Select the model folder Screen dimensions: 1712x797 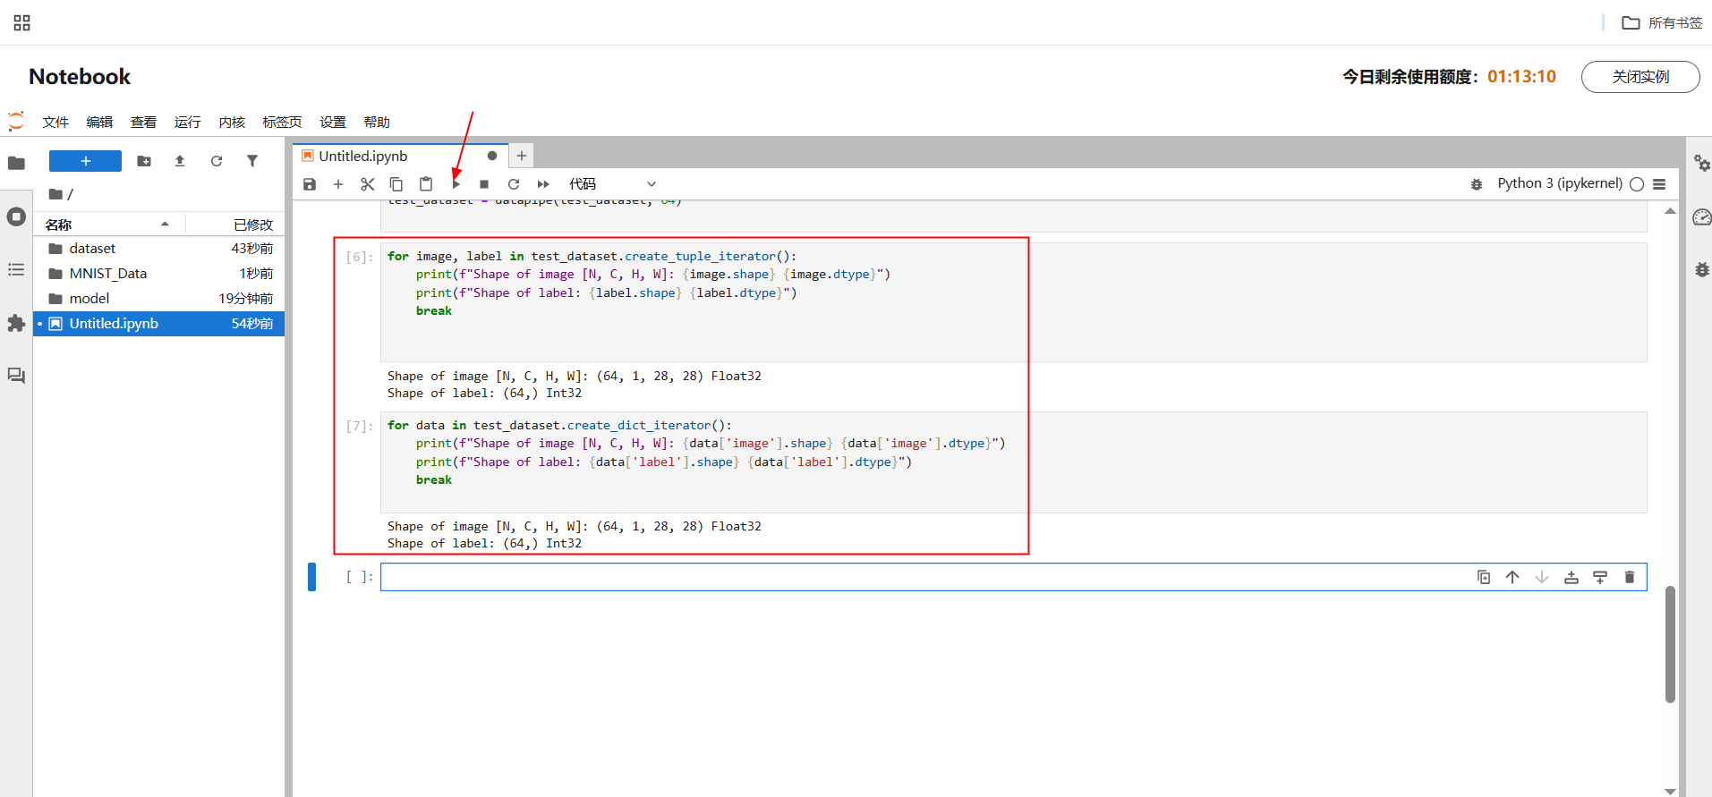[x=159, y=299]
